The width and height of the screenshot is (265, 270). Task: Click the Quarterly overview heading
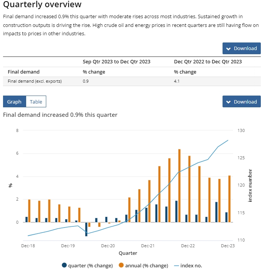click(42, 5)
